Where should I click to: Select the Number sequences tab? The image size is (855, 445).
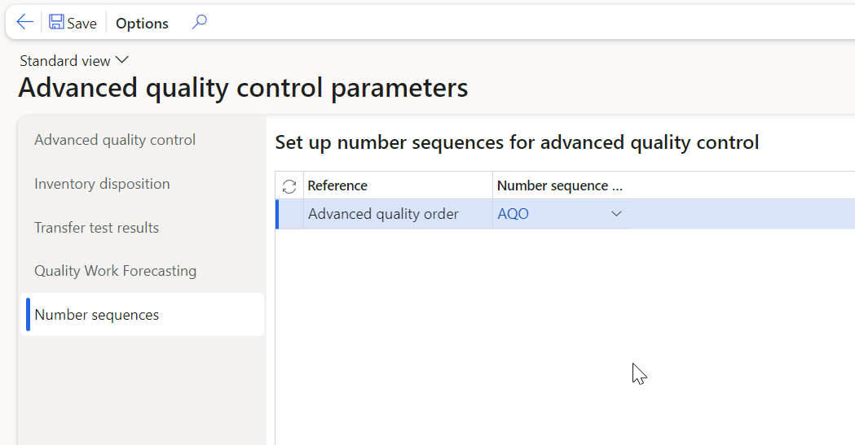96,315
